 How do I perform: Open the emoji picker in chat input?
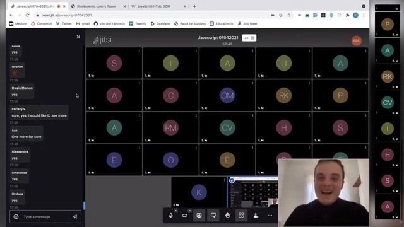click(16, 217)
